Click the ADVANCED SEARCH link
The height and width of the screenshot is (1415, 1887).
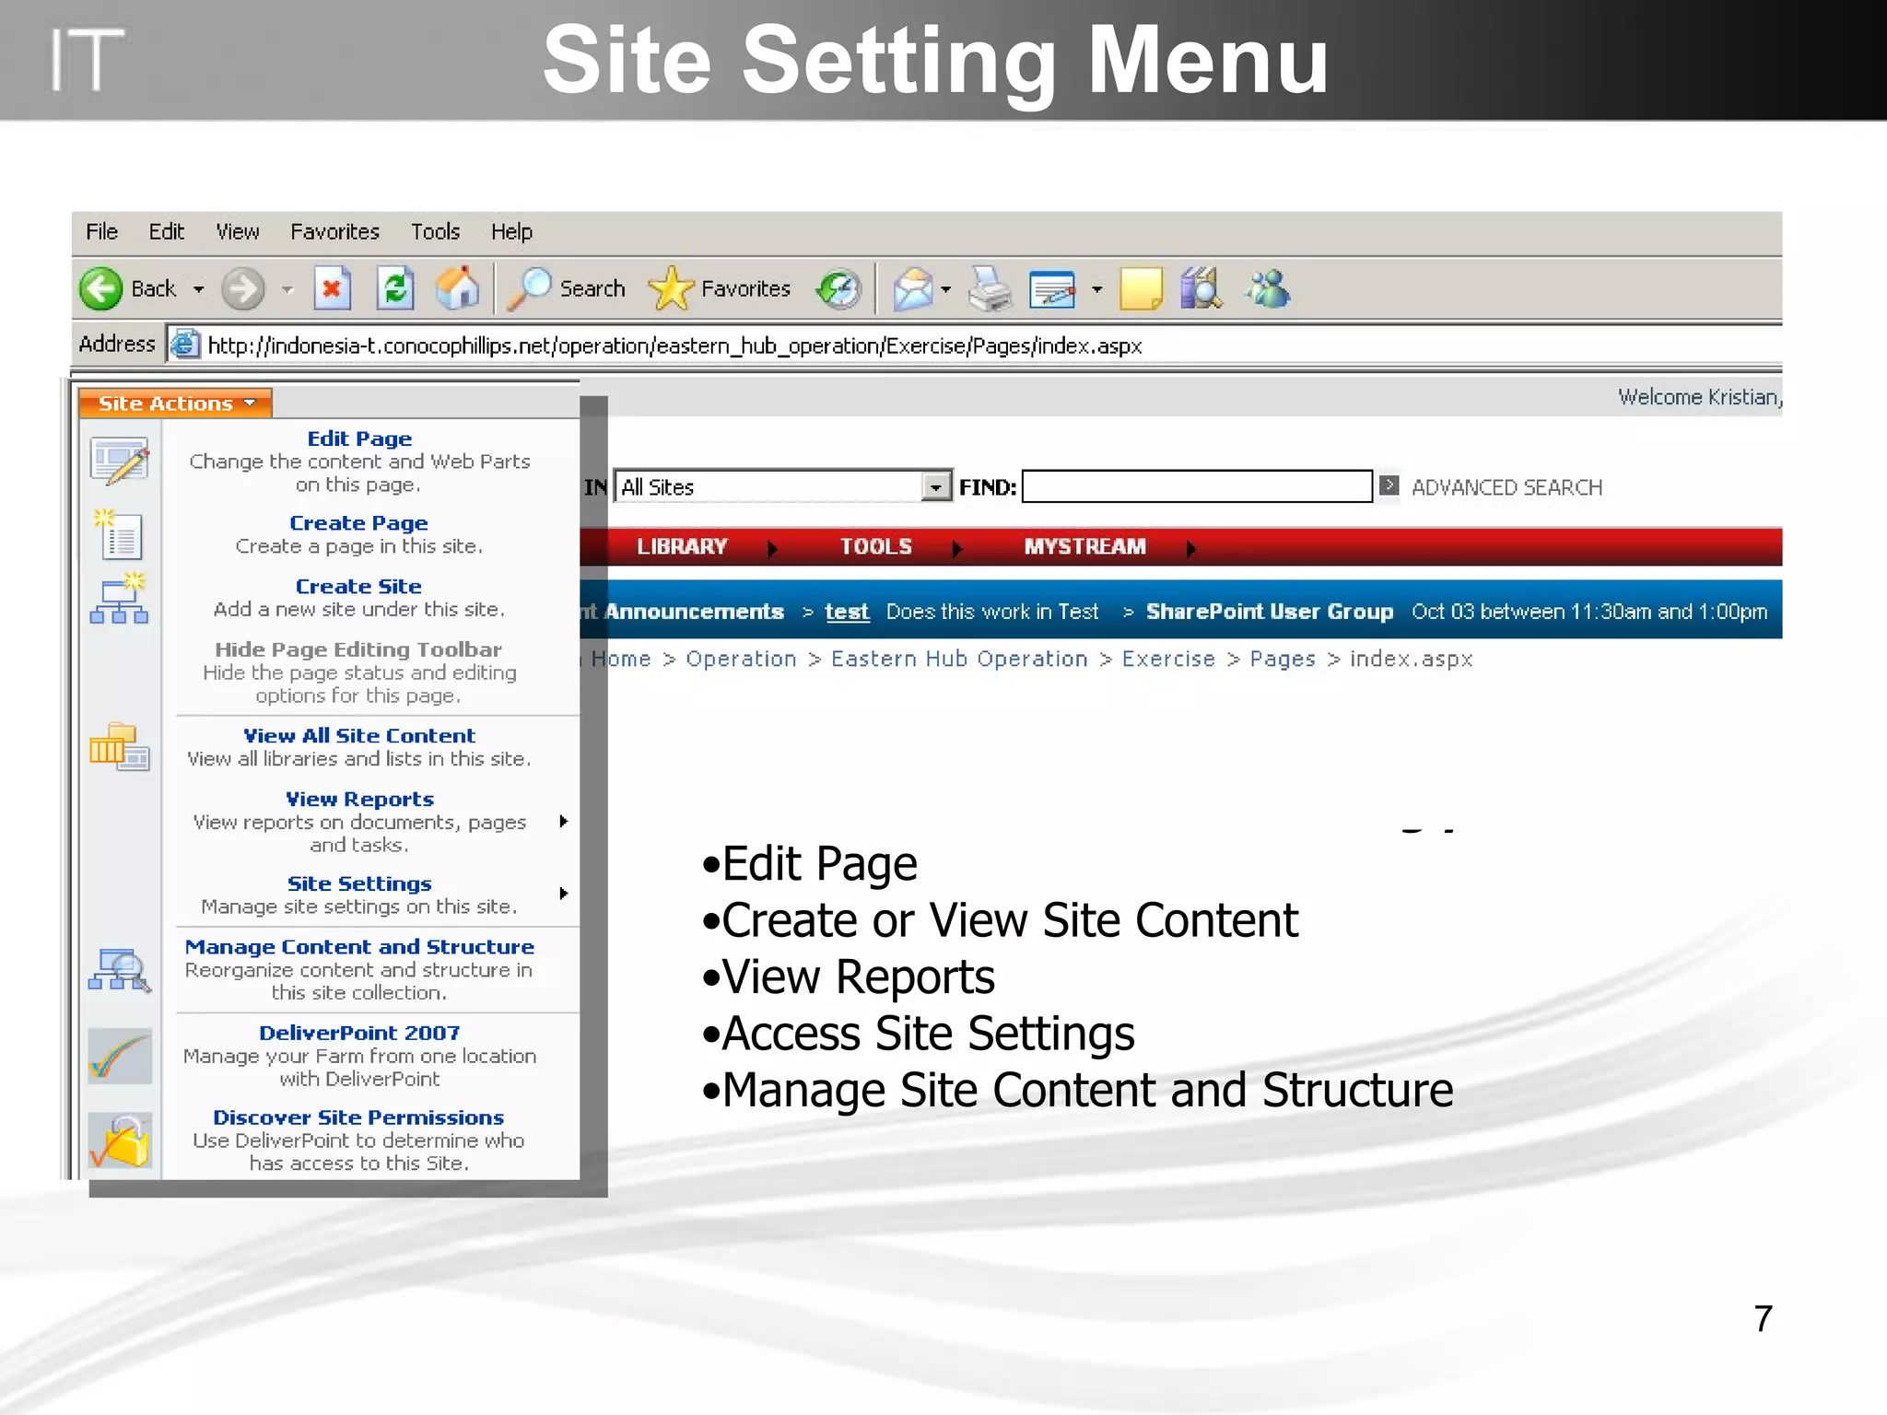pos(1506,487)
